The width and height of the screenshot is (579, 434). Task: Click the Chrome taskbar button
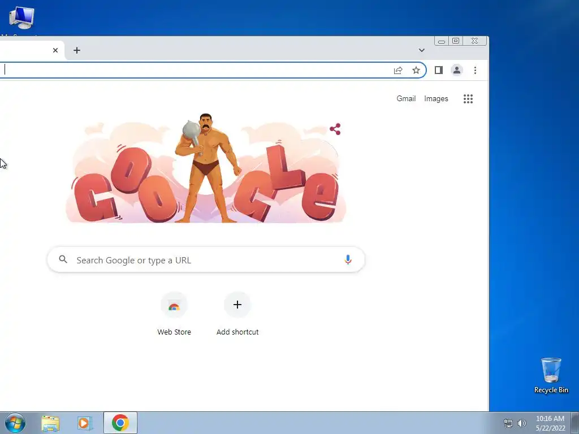(x=120, y=423)
